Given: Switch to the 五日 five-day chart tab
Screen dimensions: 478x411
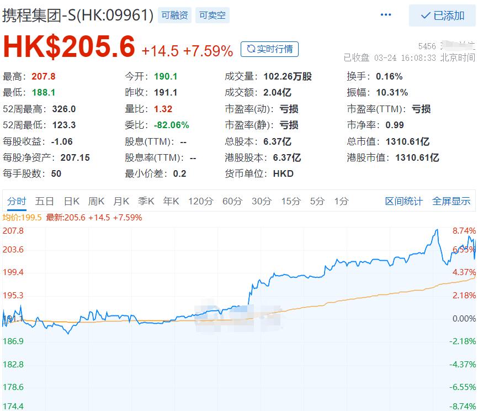Looking at the screenshot, I should coord(45,202).
